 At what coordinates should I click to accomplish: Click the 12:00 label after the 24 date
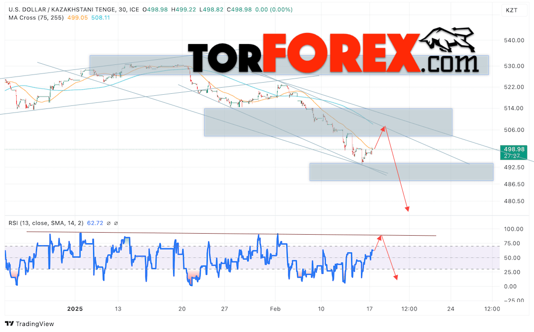(x=492, y=309)
